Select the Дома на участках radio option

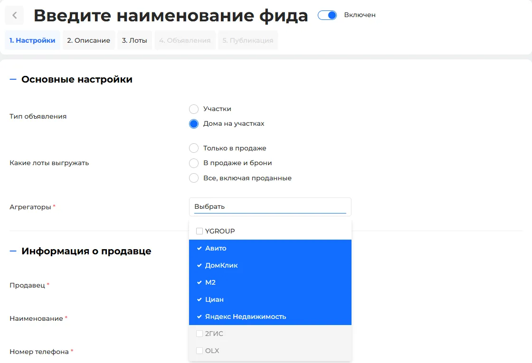pyautogui.click(x=194, y=124)
